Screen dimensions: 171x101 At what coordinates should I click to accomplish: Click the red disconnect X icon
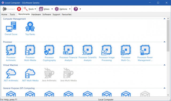[x=19, y=9]
